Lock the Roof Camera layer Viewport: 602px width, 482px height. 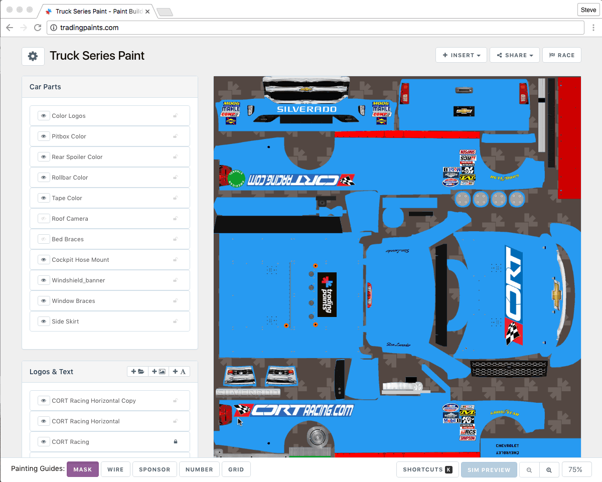coord(176,219)
